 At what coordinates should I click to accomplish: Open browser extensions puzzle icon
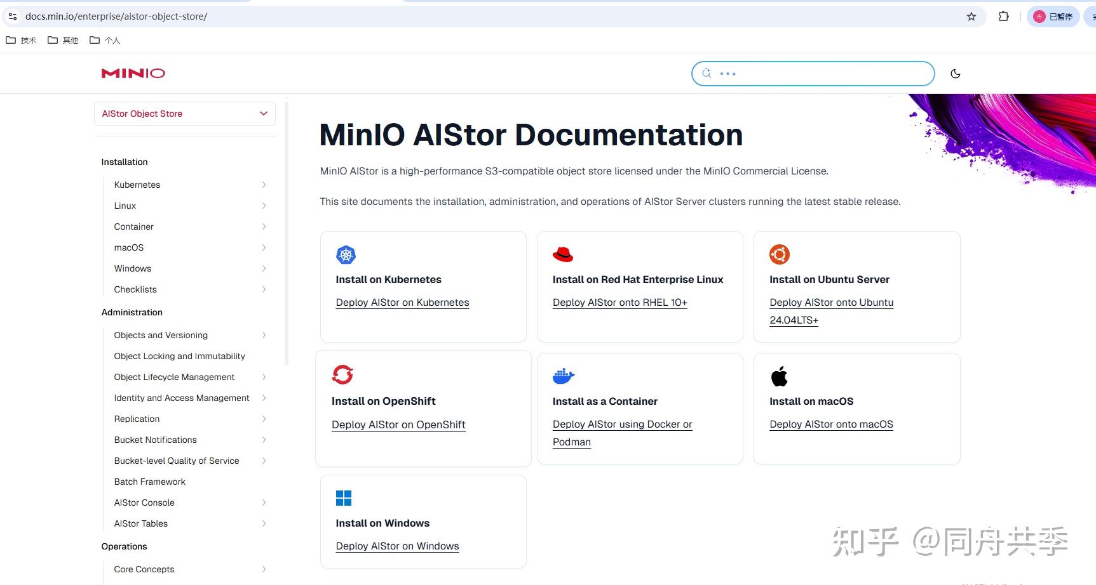1004,16
